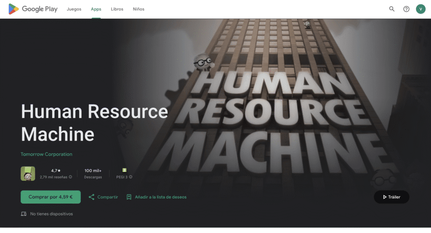Image resolution: width=431 pixels, height=233 pixels.
Task: Click the devices icon beside No tienes dispositivos
Action: 24,214
